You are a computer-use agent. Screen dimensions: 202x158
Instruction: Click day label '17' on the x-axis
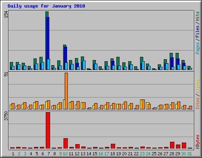point(107,154)
